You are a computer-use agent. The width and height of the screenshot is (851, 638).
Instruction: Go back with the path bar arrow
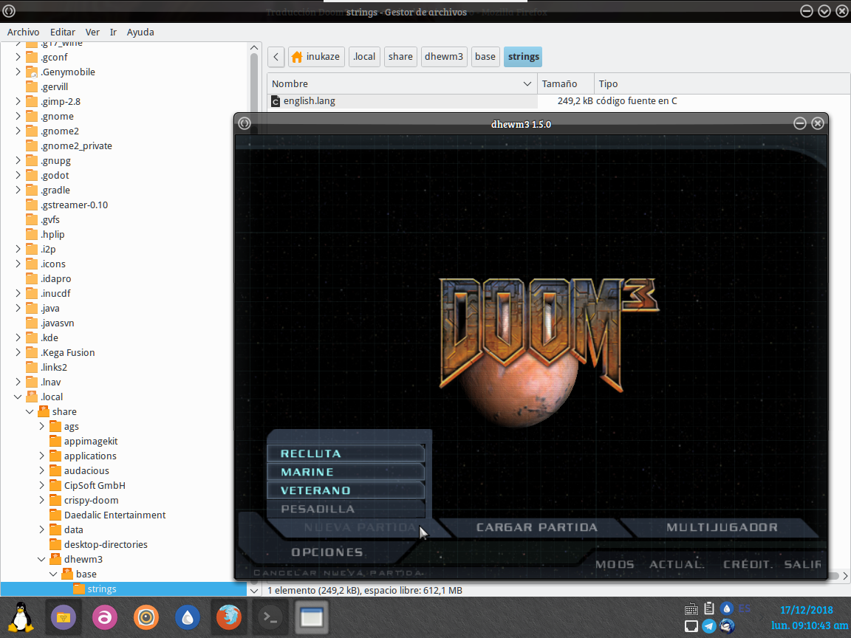pos(276,56)
